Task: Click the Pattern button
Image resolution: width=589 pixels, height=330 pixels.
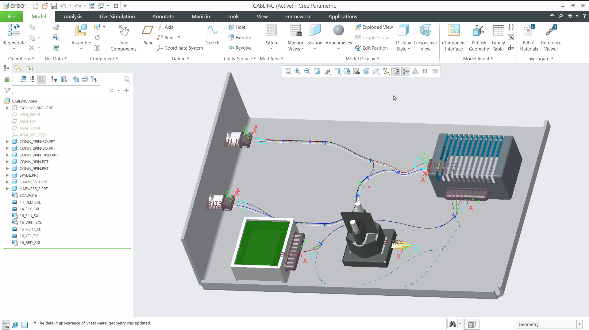Action: click(x=271, y=37)
